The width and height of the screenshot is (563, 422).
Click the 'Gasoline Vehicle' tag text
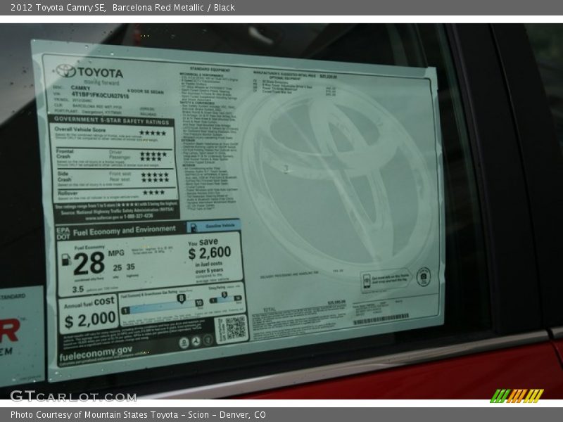point(220,226)
